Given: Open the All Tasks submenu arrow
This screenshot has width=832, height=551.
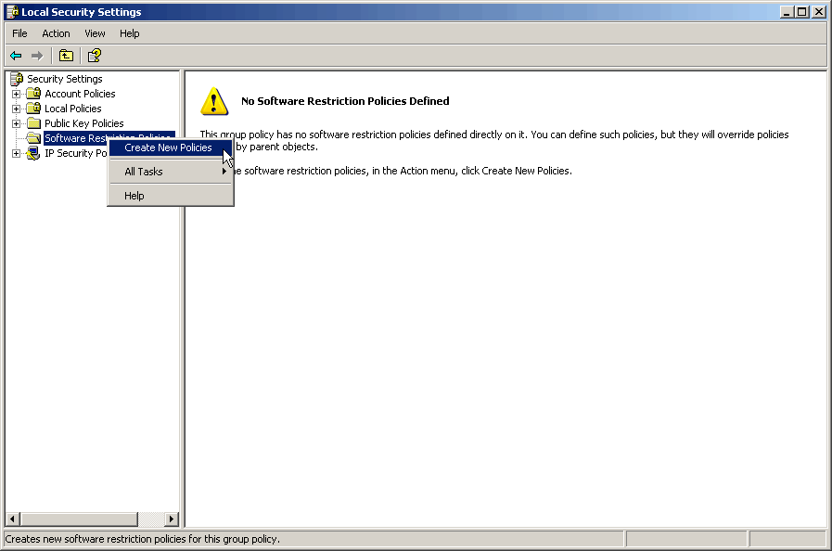Looking at the screenshot, I should [x=224, y=172].
